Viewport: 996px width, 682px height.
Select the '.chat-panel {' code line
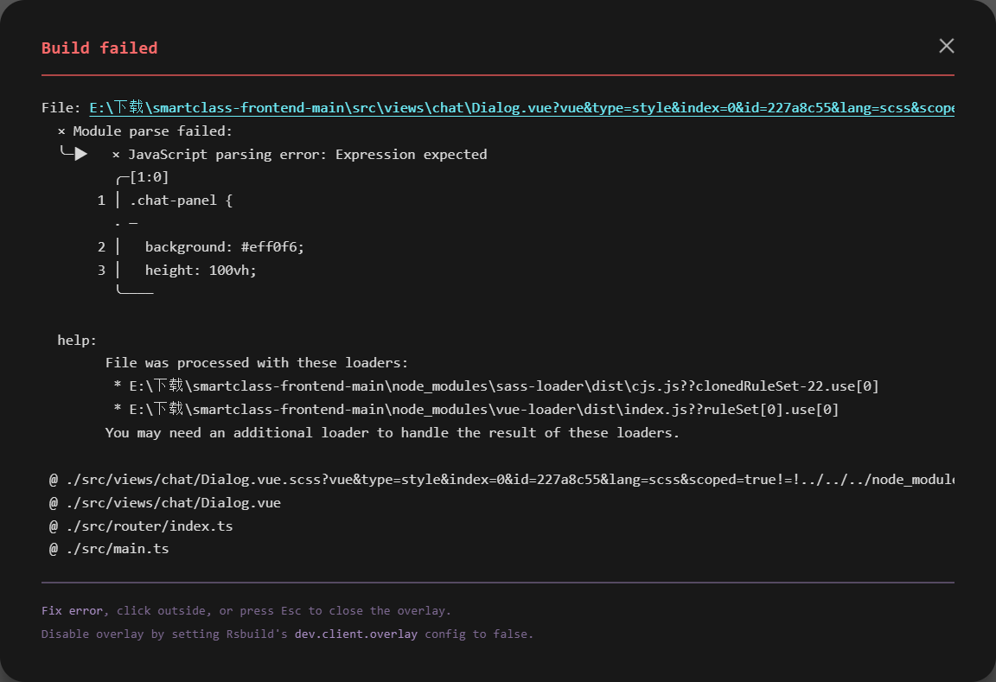point(181,201)
